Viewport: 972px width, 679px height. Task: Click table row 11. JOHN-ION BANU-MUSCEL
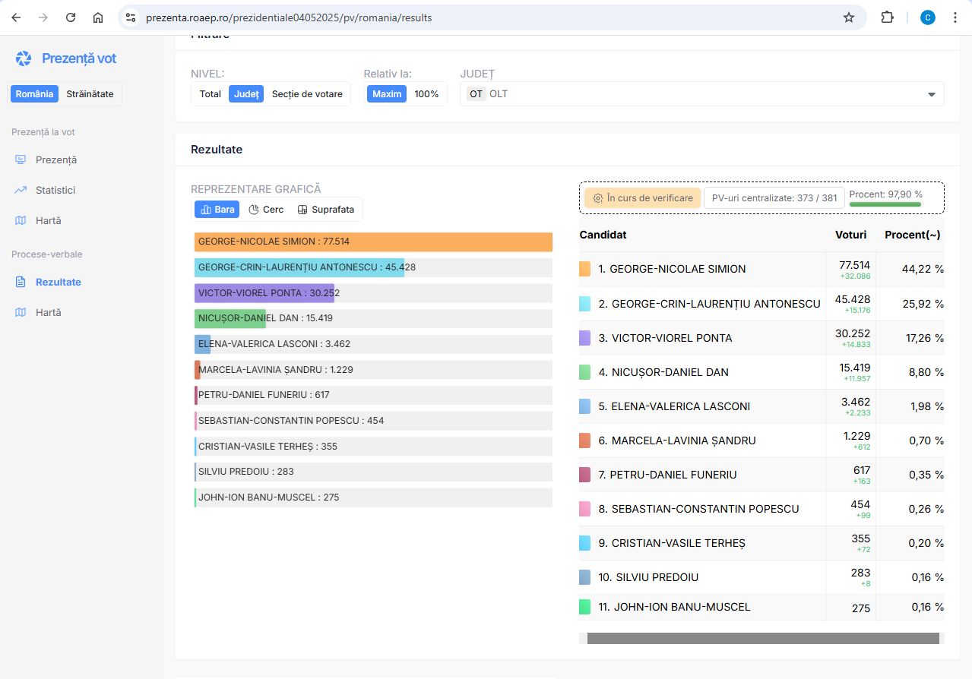coord(761,607)
